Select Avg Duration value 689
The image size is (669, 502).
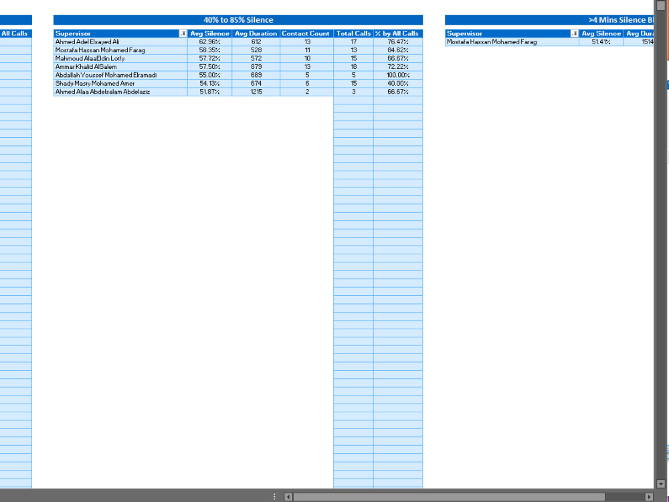point(256,75)
